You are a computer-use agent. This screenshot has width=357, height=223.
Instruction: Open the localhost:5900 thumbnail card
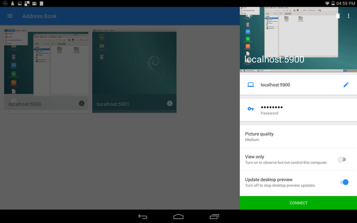tap(46, 71)
